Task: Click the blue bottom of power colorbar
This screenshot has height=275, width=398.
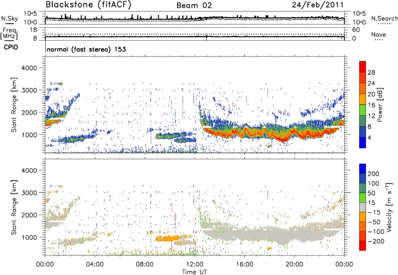Action: pyautogui.click(x=363, y=142)
